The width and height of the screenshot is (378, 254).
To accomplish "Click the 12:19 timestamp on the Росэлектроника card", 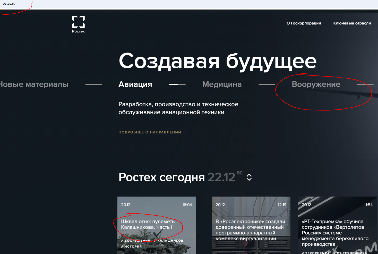I will tap(282, 205).
